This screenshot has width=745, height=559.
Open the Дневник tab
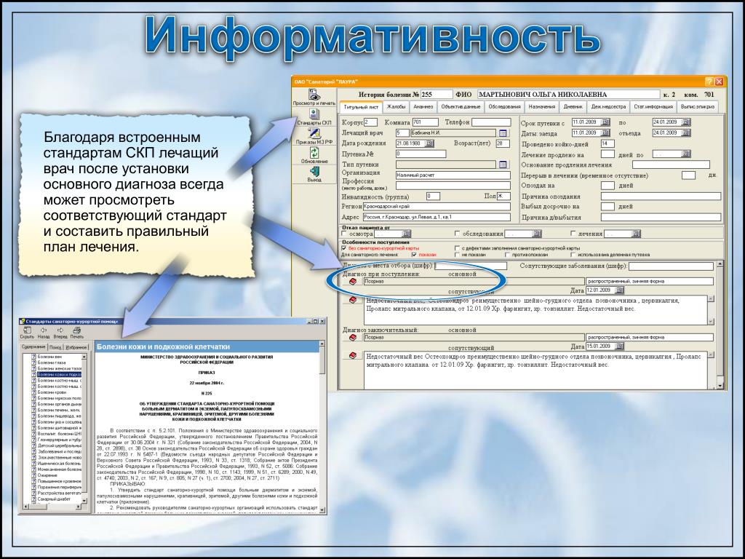pyautogui.click(x=573, y=107)
